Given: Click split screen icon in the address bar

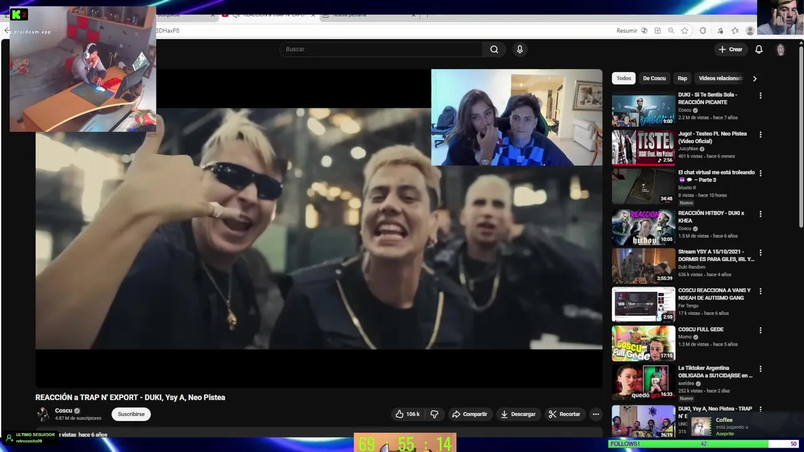Looking at the screenshot, I should tap(658, 31).
